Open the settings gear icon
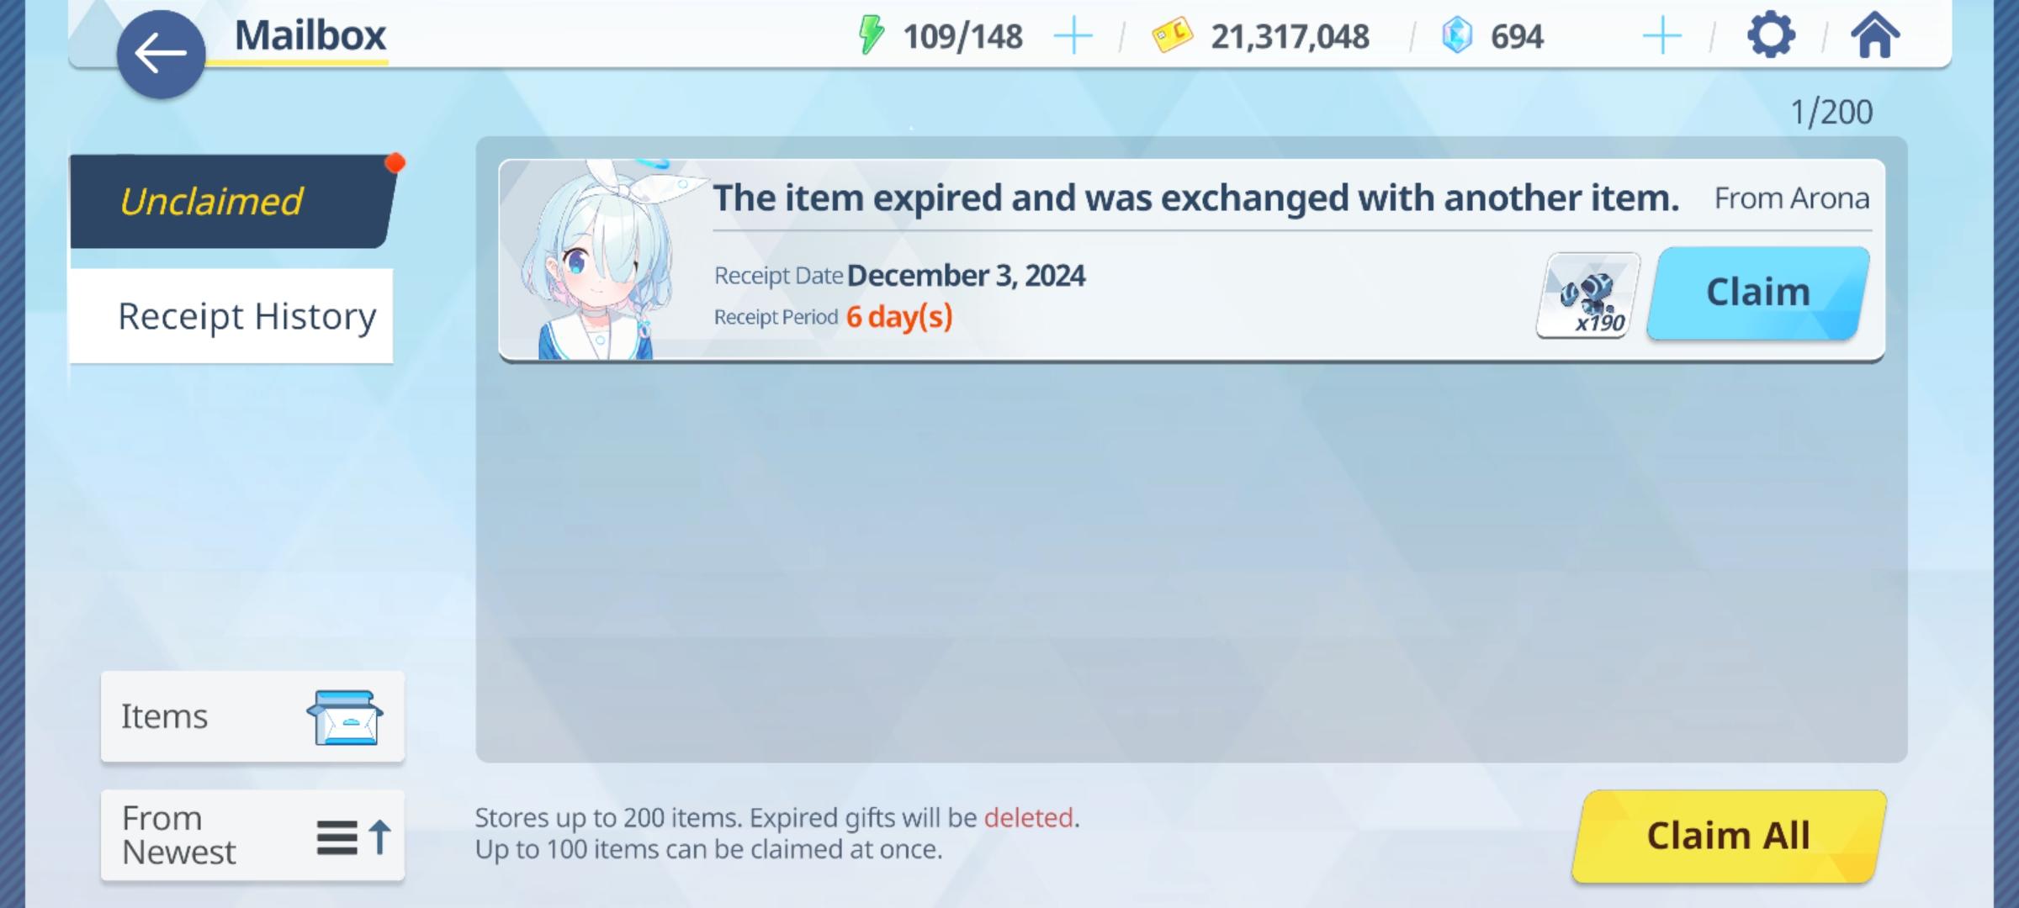This screenshot has width=2019, height=908. (x=1771, y=36)
